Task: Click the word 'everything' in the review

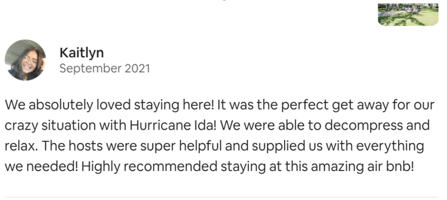Action: (x=390, y=147)
